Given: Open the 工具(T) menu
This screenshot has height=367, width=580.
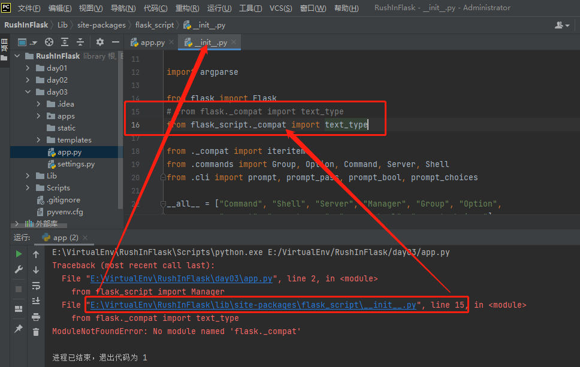Looking at the screenshot, I should [250, 8].
